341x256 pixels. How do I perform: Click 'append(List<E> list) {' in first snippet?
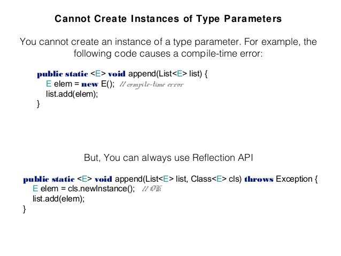[x=168, y=74]
